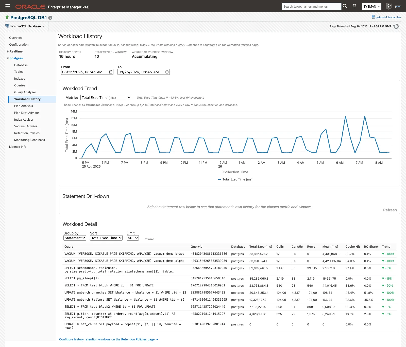Select the SELECT pg_sleep($1) row
This screenshot has height=347, width=406.
(229, 279)
